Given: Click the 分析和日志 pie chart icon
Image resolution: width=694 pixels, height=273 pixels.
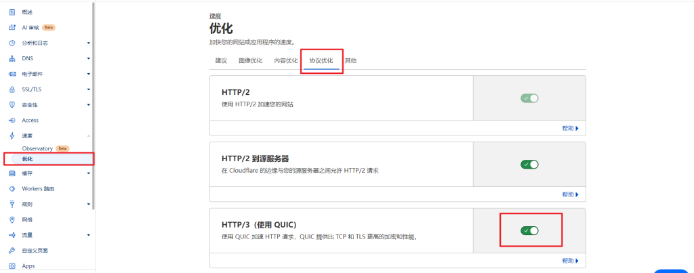Looking at the screenshot, I should pyautogui.click(x=12, y=43).
